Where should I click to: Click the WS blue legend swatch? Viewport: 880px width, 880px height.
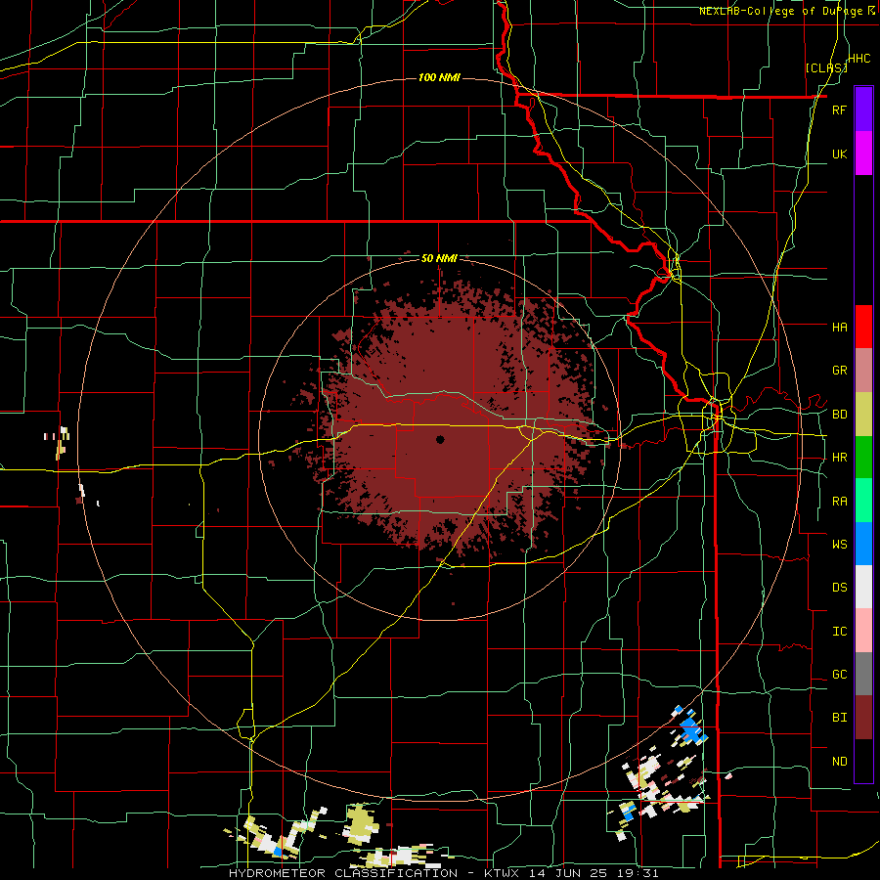(x=863, y=544)
